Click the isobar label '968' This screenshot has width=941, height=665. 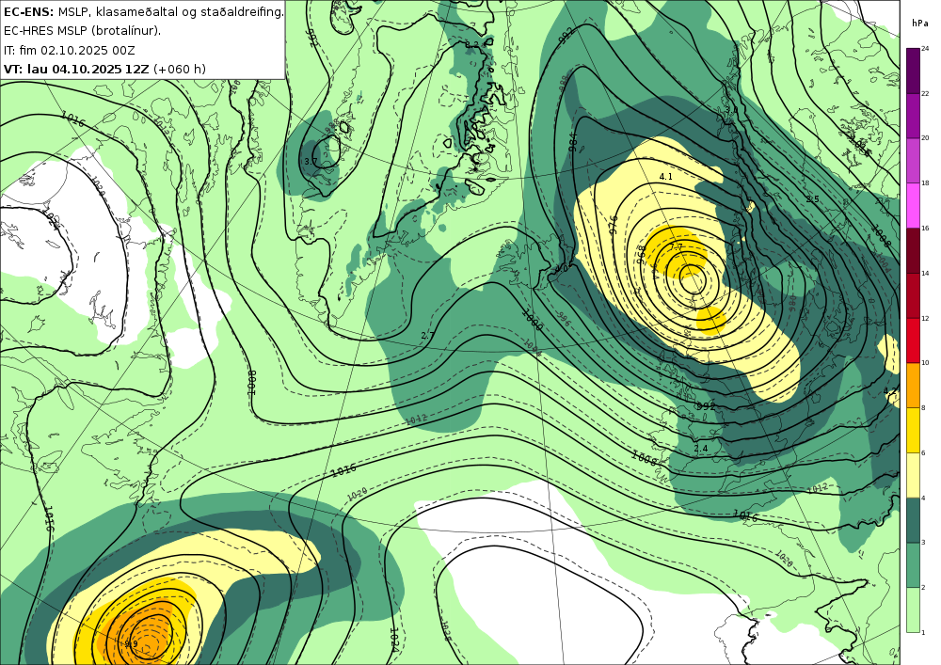click(x=642, y=254)
